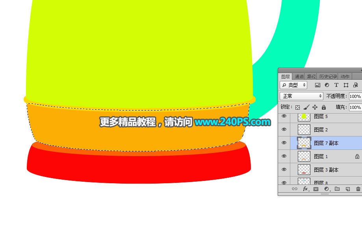Hide the 图层 3 副本 layer
The height and width of the screenshot is (232, 362).
284,169
